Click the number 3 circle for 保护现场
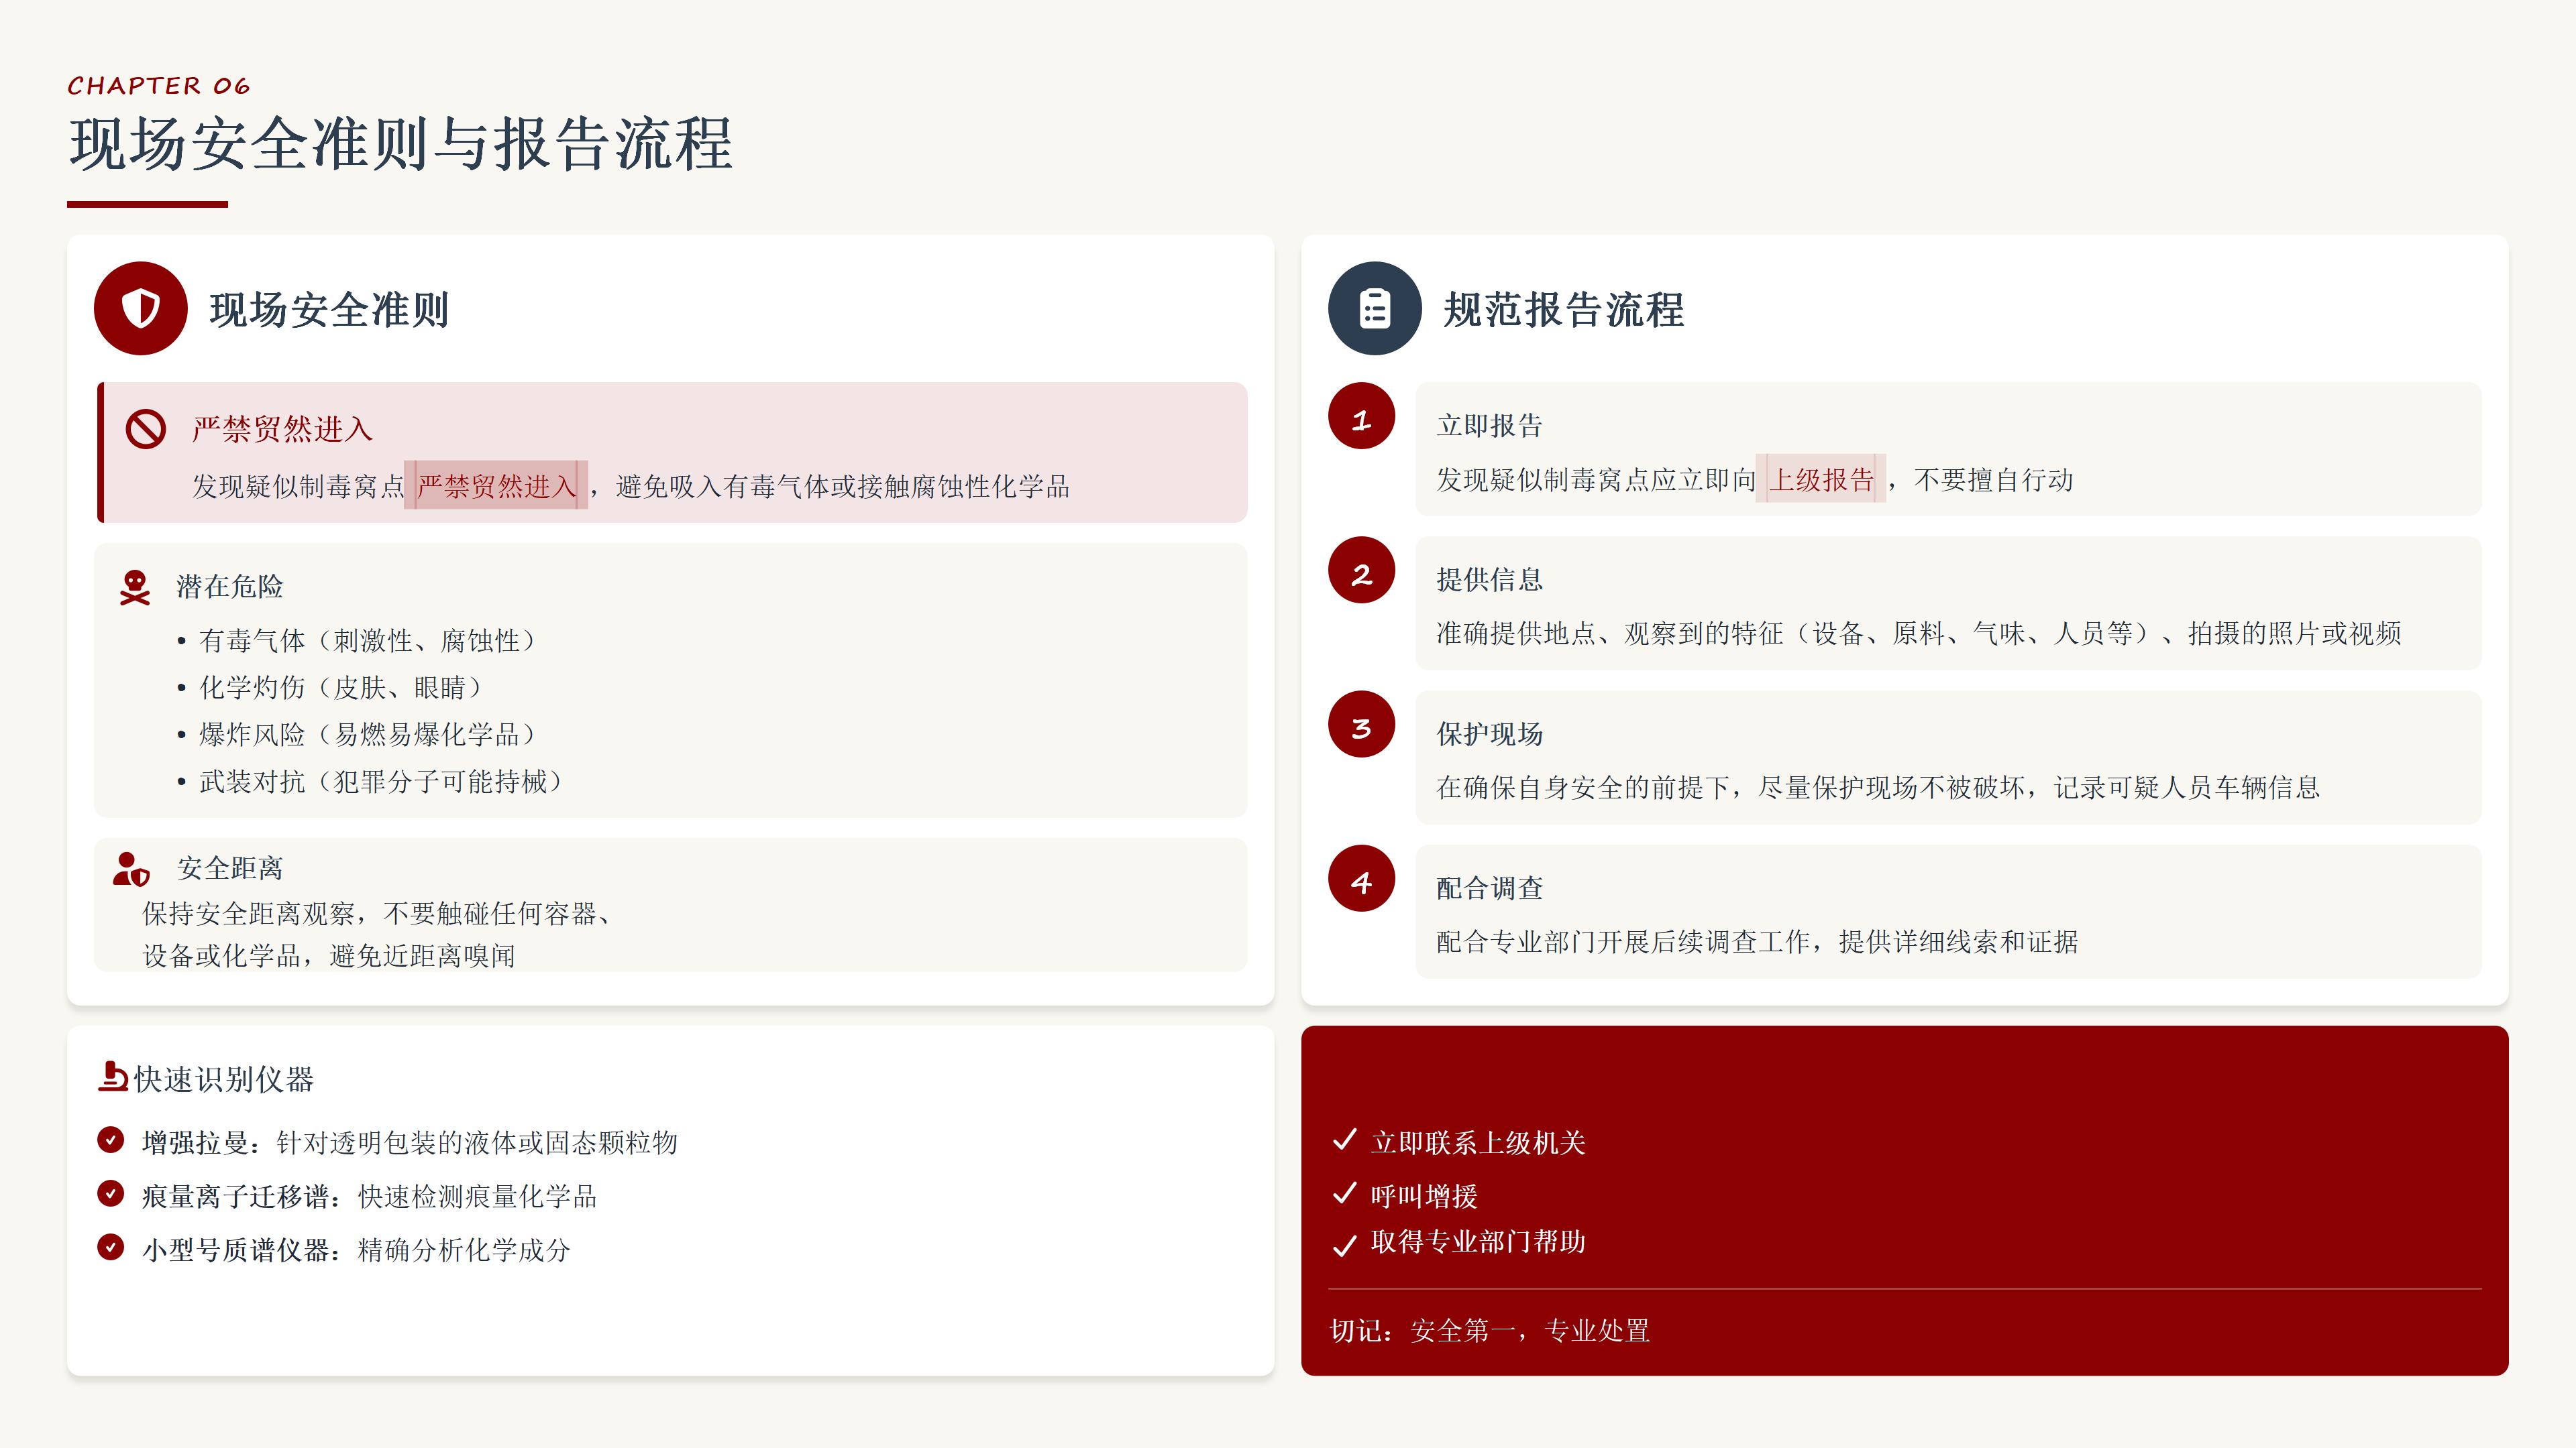 click(x=1361, y=725)
